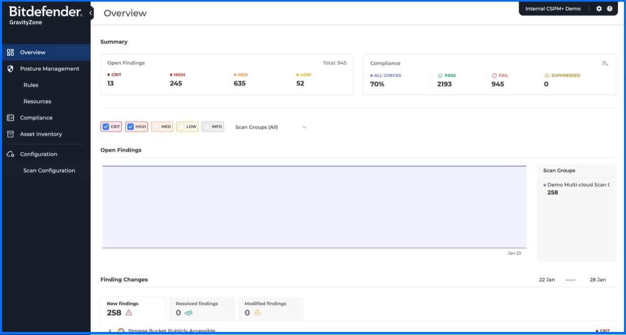Click the PASS count 2193
Image resolution: width=626 pixels, height=335 pixels.
point(444,84)
